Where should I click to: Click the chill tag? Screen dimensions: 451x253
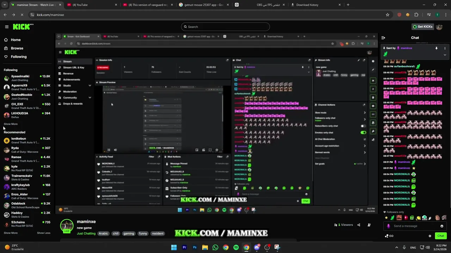click(116, 234)
